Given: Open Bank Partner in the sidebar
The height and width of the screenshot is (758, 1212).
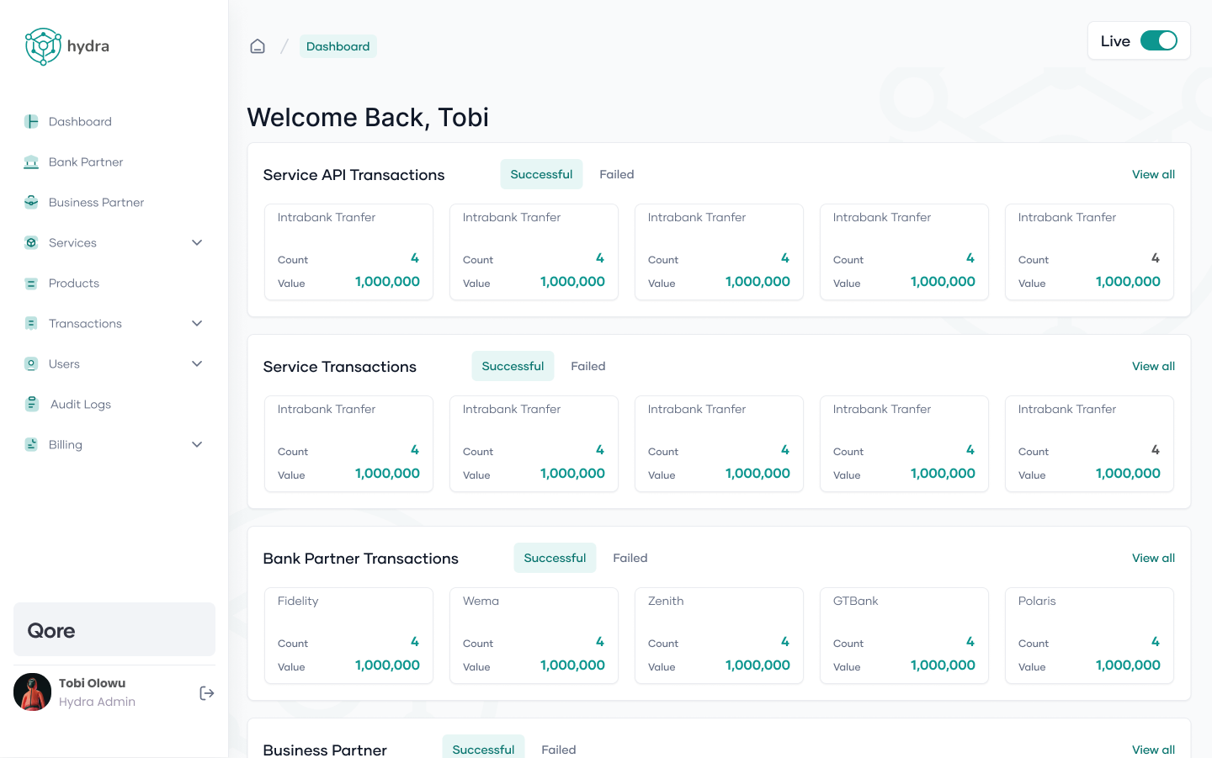Looking at the screenshot, I should point(86,162).
